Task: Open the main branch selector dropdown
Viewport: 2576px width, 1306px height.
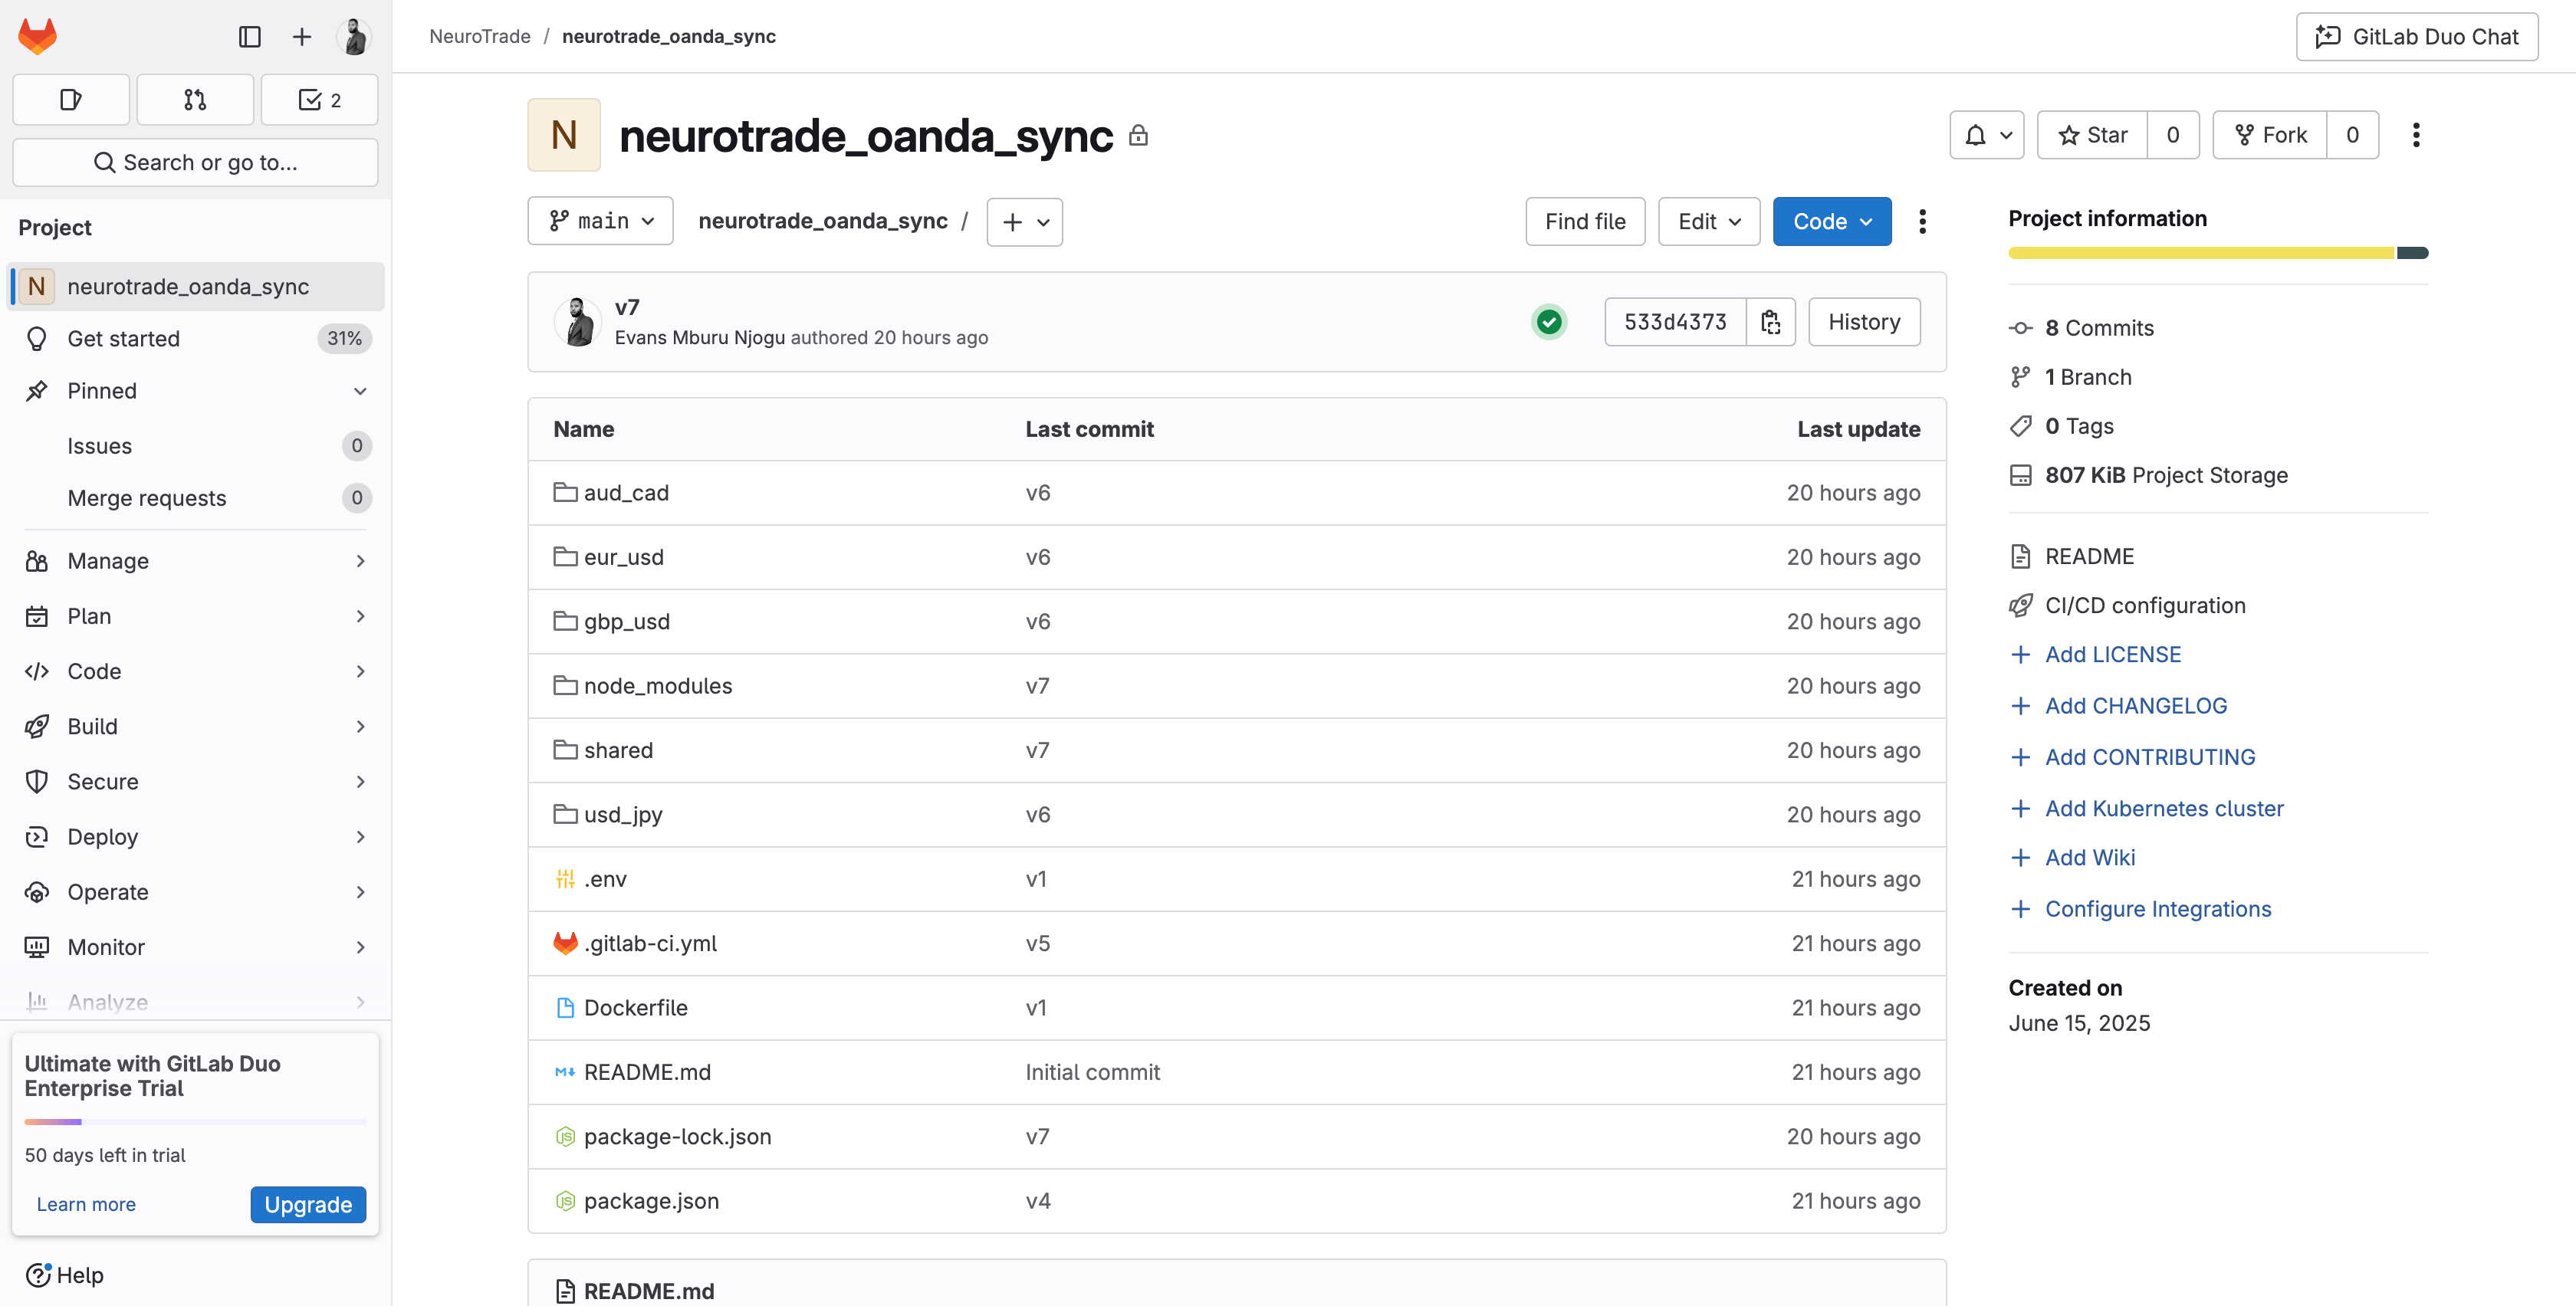Action: (x=600, y=221)
